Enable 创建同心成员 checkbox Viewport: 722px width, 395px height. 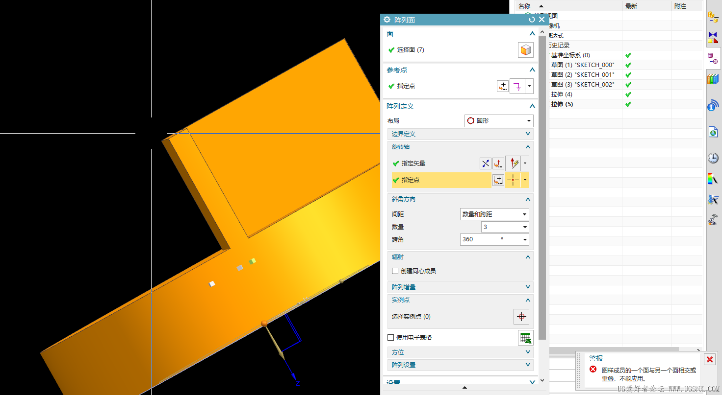[x=395, y=271]
